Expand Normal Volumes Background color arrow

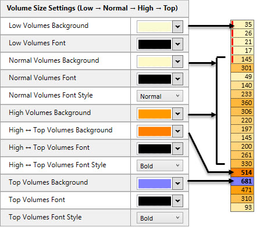(x=177, y=62)
